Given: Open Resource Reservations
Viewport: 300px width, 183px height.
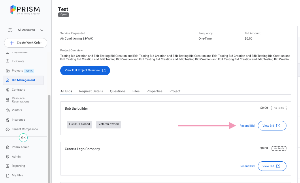Looking at the screenshot, I should point(21,100).
